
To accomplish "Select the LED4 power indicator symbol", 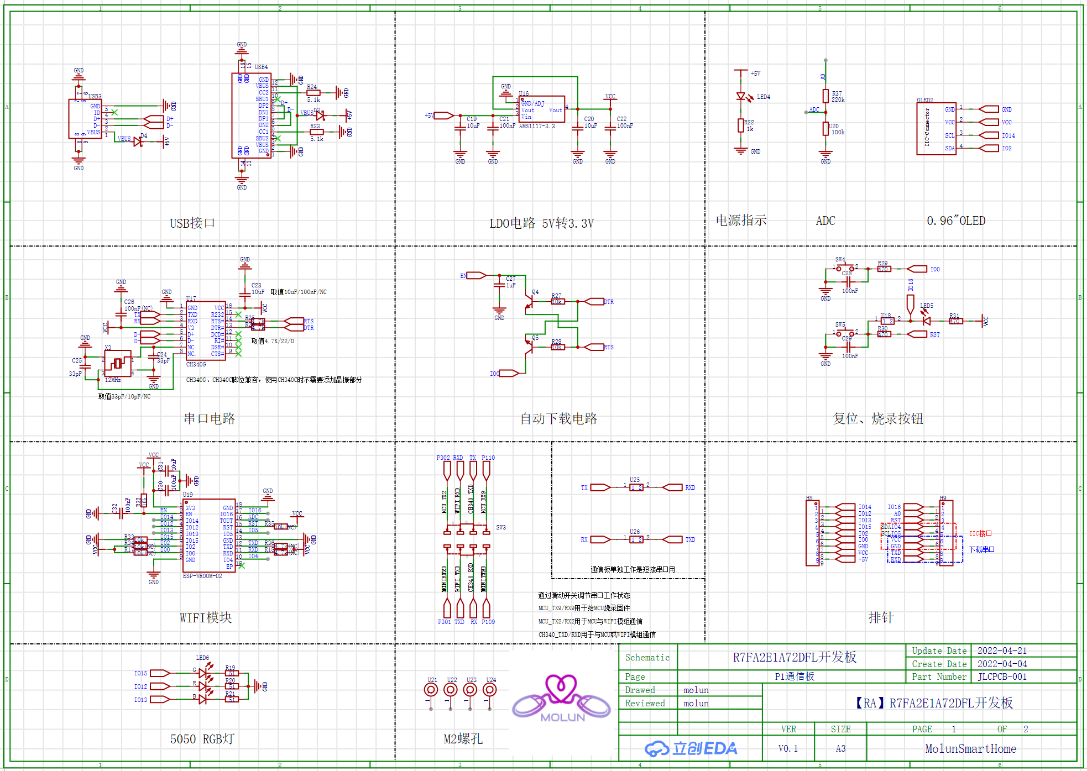I will tap(742, 97).
